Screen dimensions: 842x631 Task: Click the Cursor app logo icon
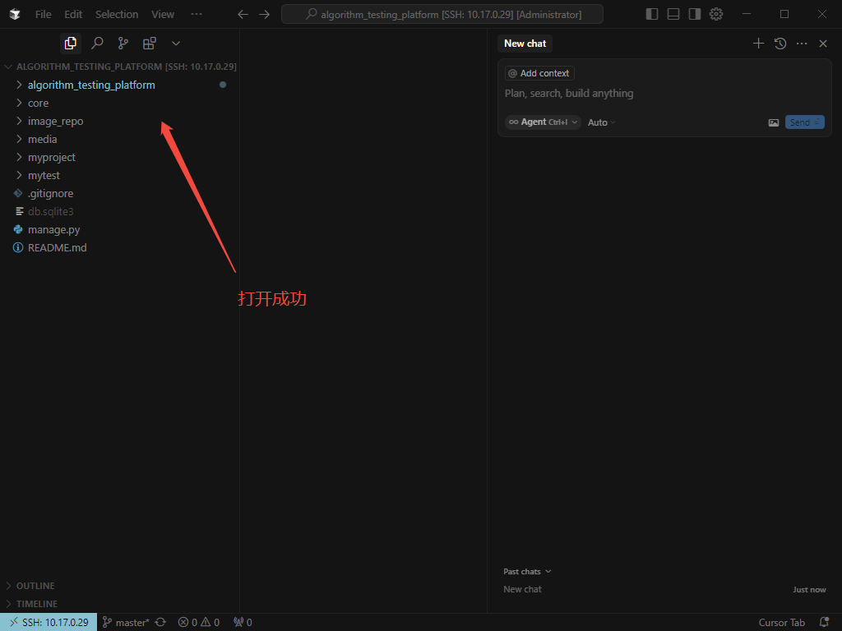pos(15,15)
